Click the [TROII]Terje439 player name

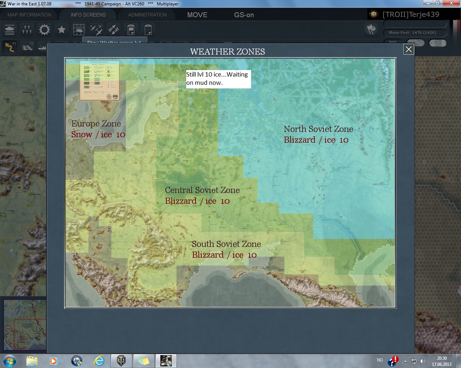coord(411,14)
